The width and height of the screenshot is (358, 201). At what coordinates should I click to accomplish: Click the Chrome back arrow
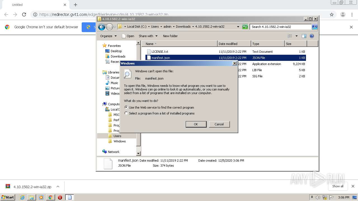point(6,15)
